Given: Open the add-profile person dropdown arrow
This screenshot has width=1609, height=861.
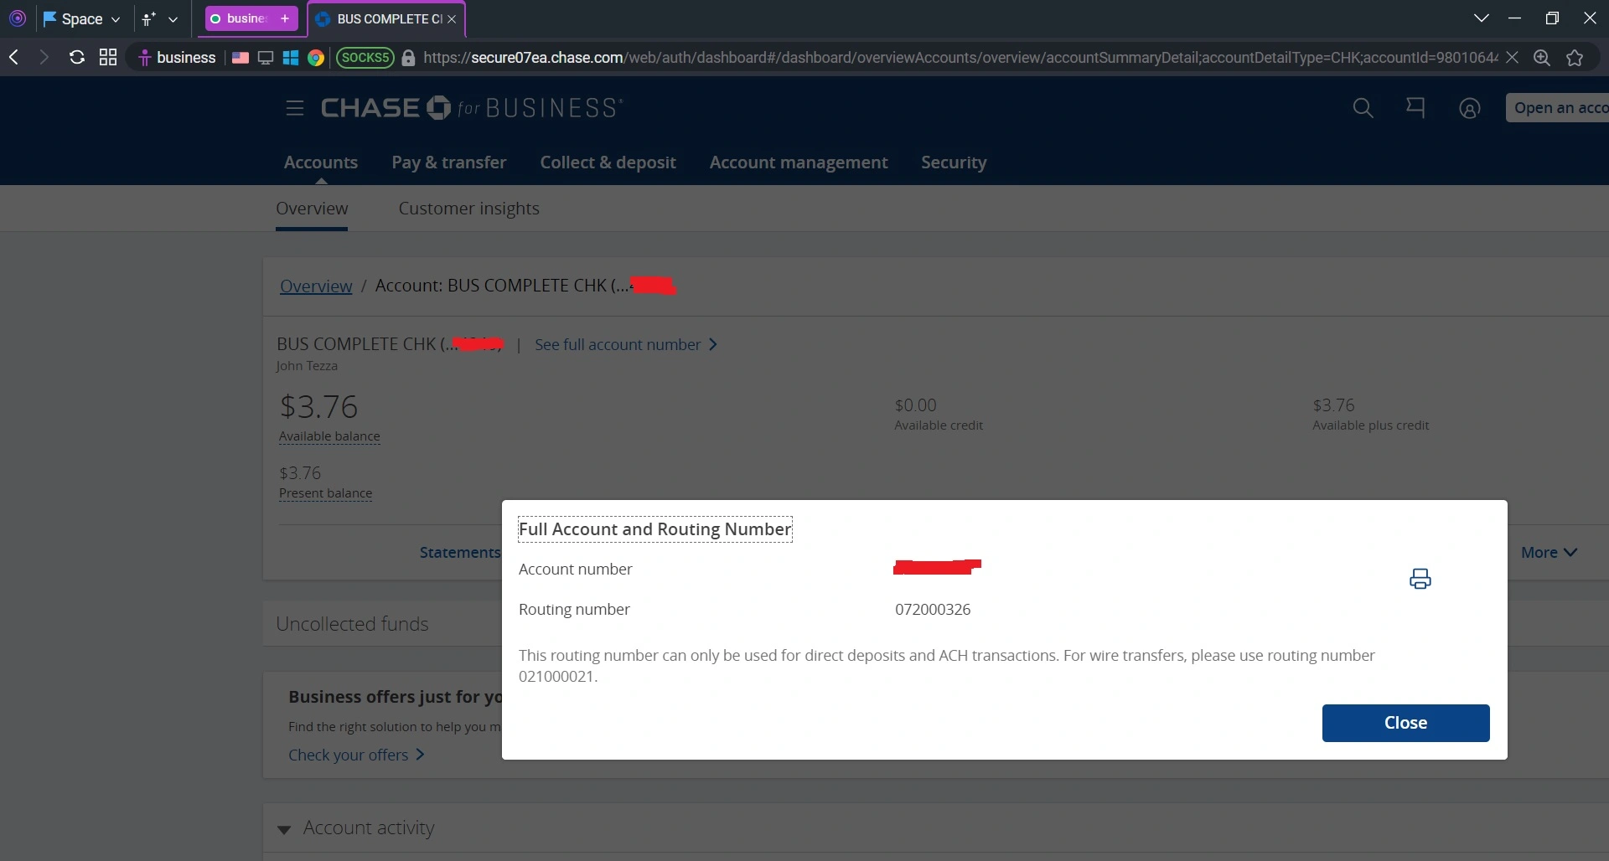Looking at the screenshot, I should [173, 18].
